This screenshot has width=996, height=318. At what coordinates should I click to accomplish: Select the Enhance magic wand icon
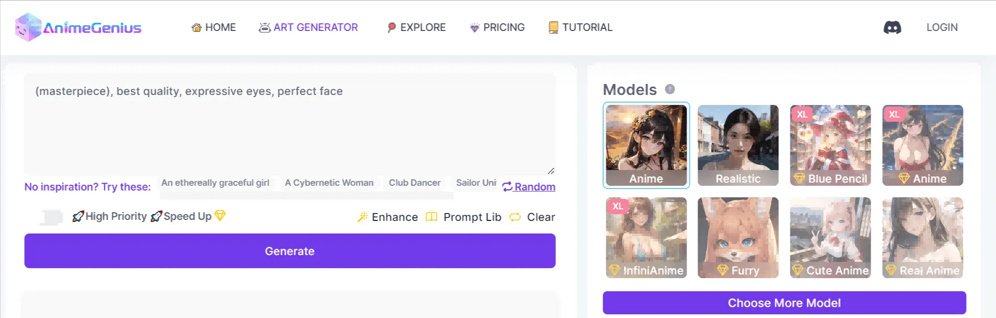pyautogui.click(x=362, y=217)
